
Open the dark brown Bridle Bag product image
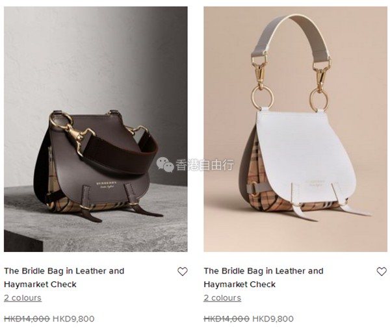coord(96,129)
